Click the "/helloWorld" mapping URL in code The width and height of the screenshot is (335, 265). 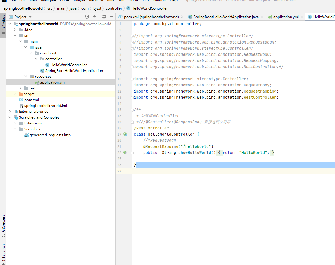[x=196, y=146]
